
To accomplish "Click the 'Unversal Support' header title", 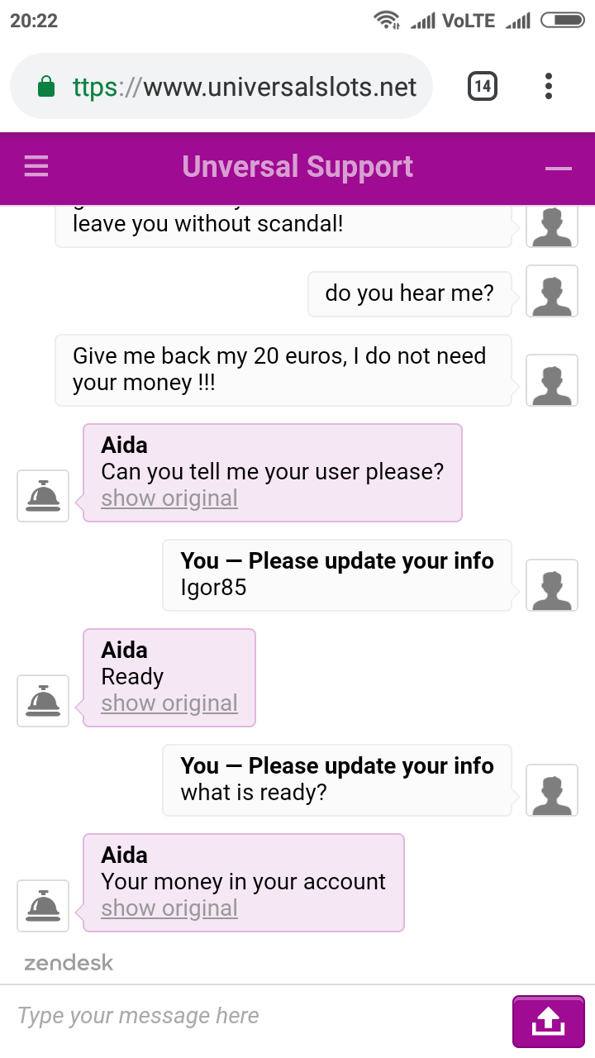I will (297, 167).
